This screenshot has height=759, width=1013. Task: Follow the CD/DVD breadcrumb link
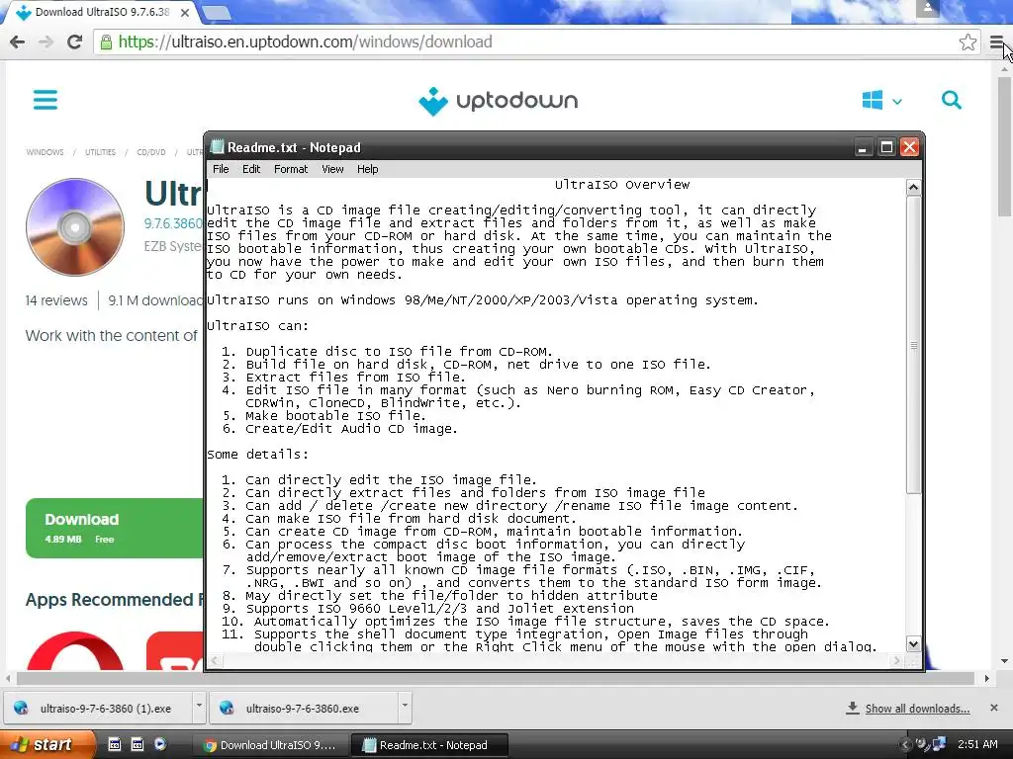point(151,152)
